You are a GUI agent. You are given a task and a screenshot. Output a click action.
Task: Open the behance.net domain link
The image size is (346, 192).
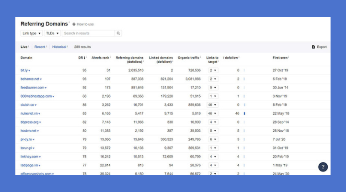[x=30, y=79]
